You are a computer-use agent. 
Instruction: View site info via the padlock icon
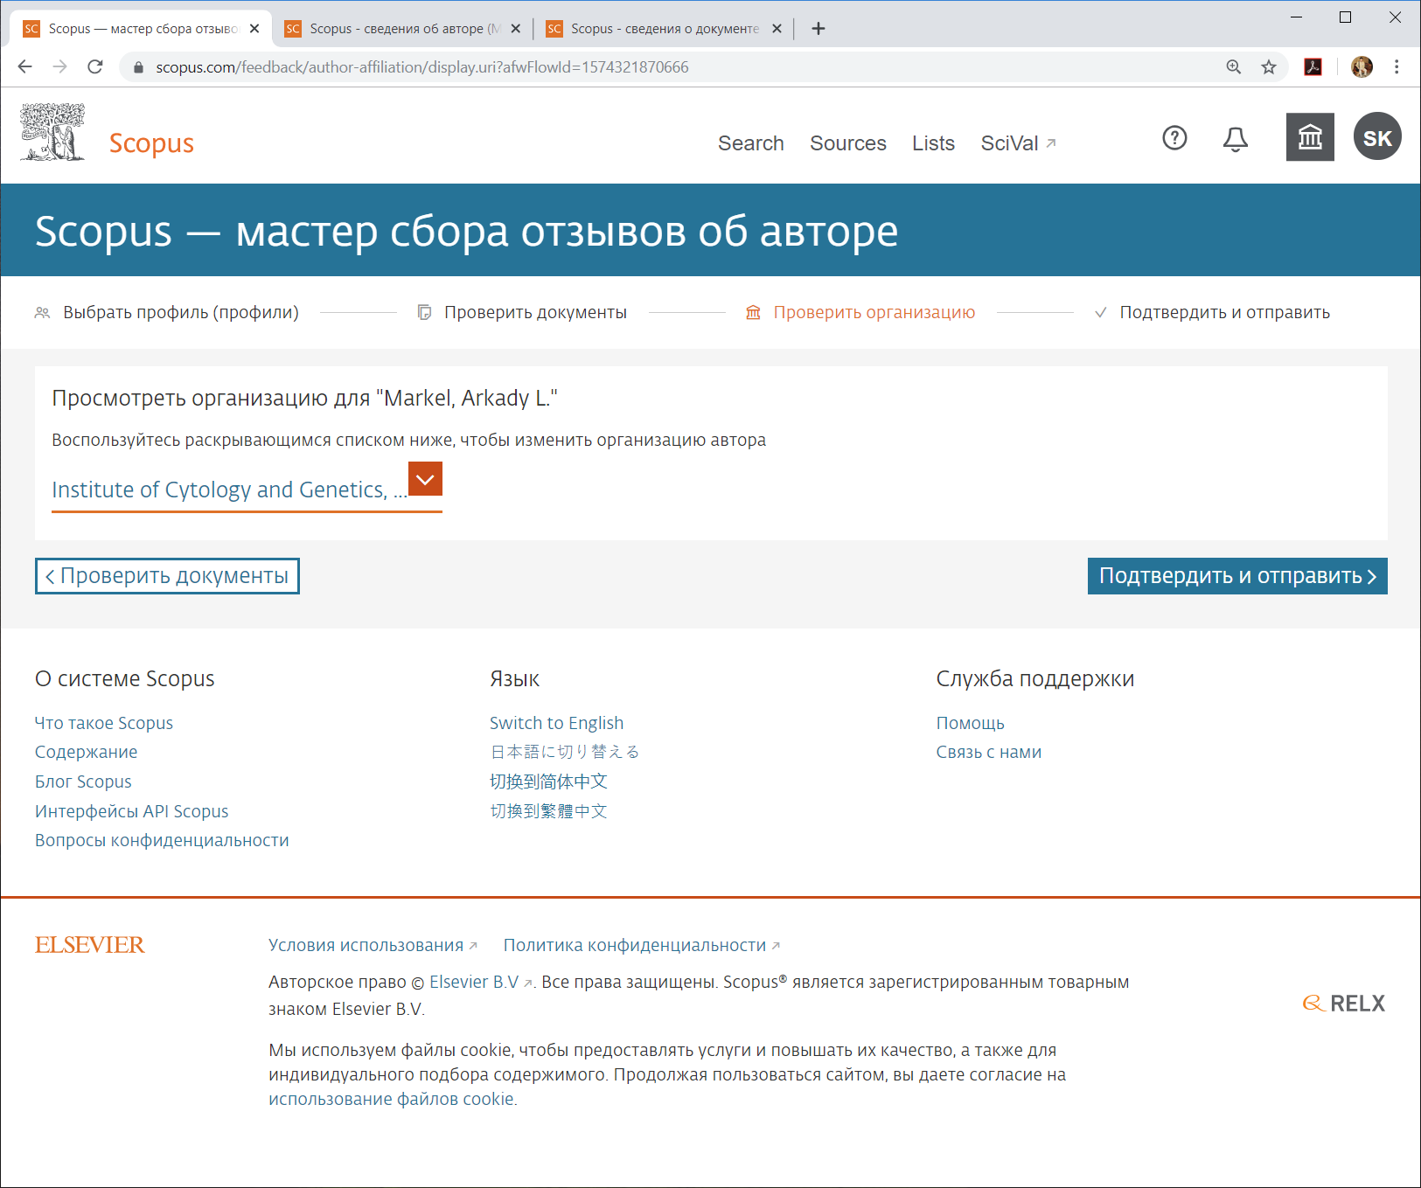pos(138,67)
